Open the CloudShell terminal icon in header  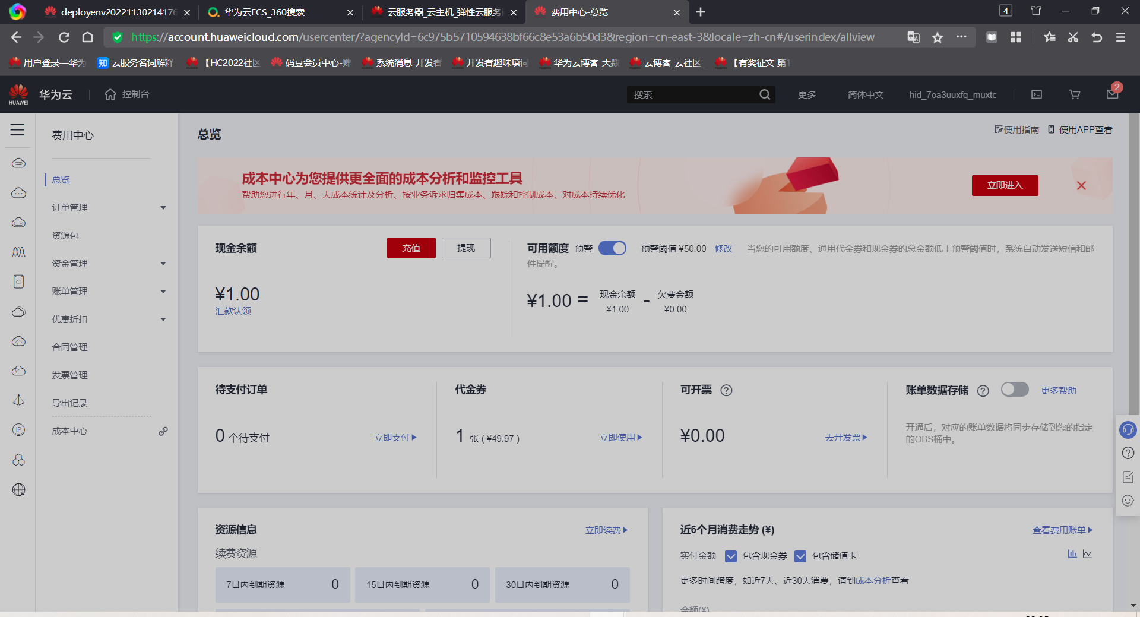(1037, 94)
